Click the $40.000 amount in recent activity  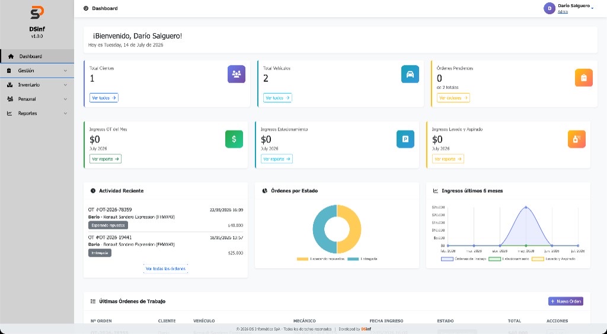pyautogui.click(x=235, y=225)
